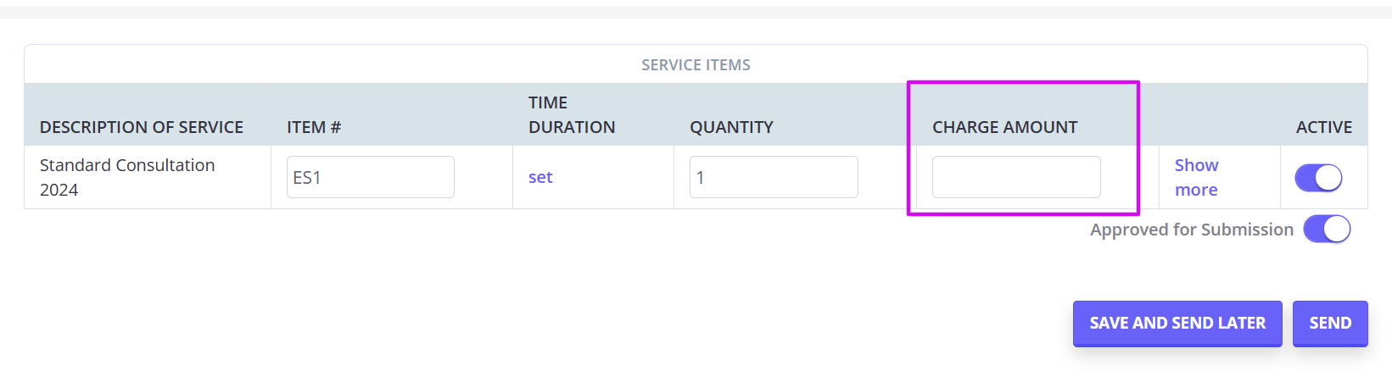Image resolution: width=1392 pixels, height=371 pixels.
Task: Click the Quantity field containing 1
Action: [x=774, y=177]
